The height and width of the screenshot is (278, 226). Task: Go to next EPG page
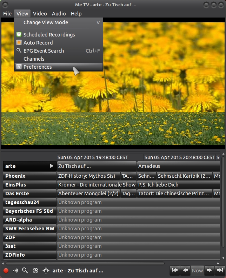[x=209, y=270]
